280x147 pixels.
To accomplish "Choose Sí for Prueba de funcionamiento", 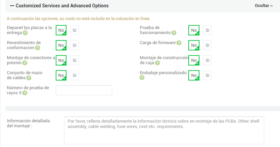I will pos(207,30).
